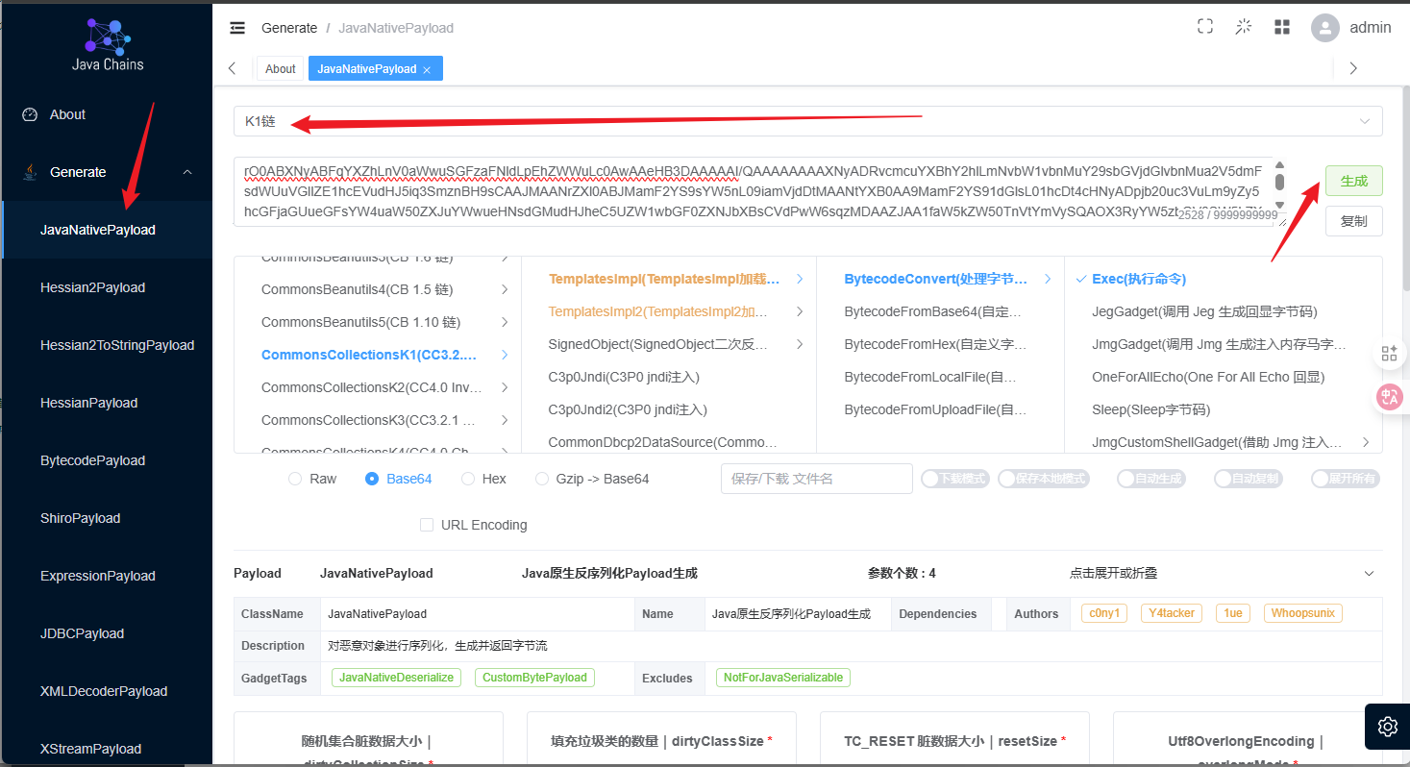
Task: Click the pink translate floating icon
Action: pos(1389,396)
